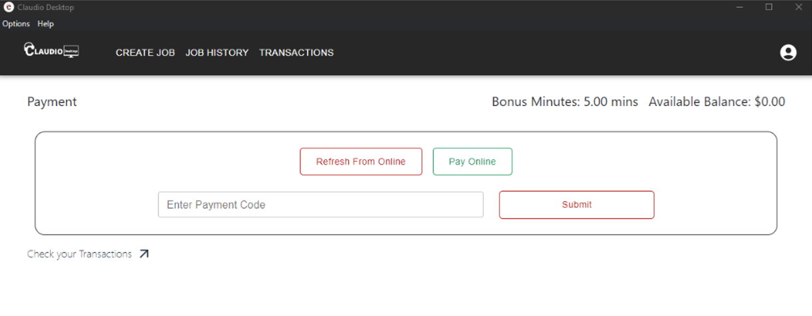This screenshot has width=812, height=316.
Task: Open the Help menu
Action: click(x=45, y=24)
